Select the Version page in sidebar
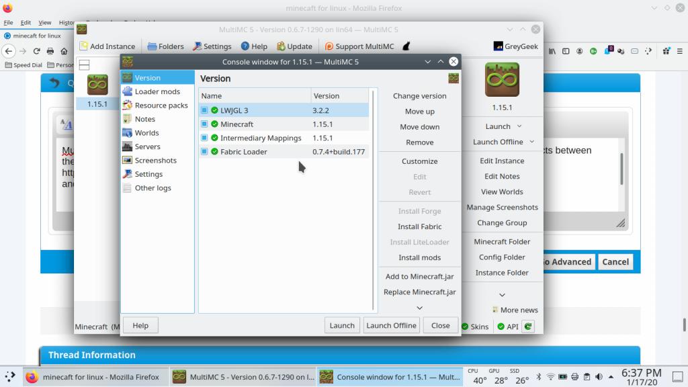This screenshot has height=387, width=688. 157,78
